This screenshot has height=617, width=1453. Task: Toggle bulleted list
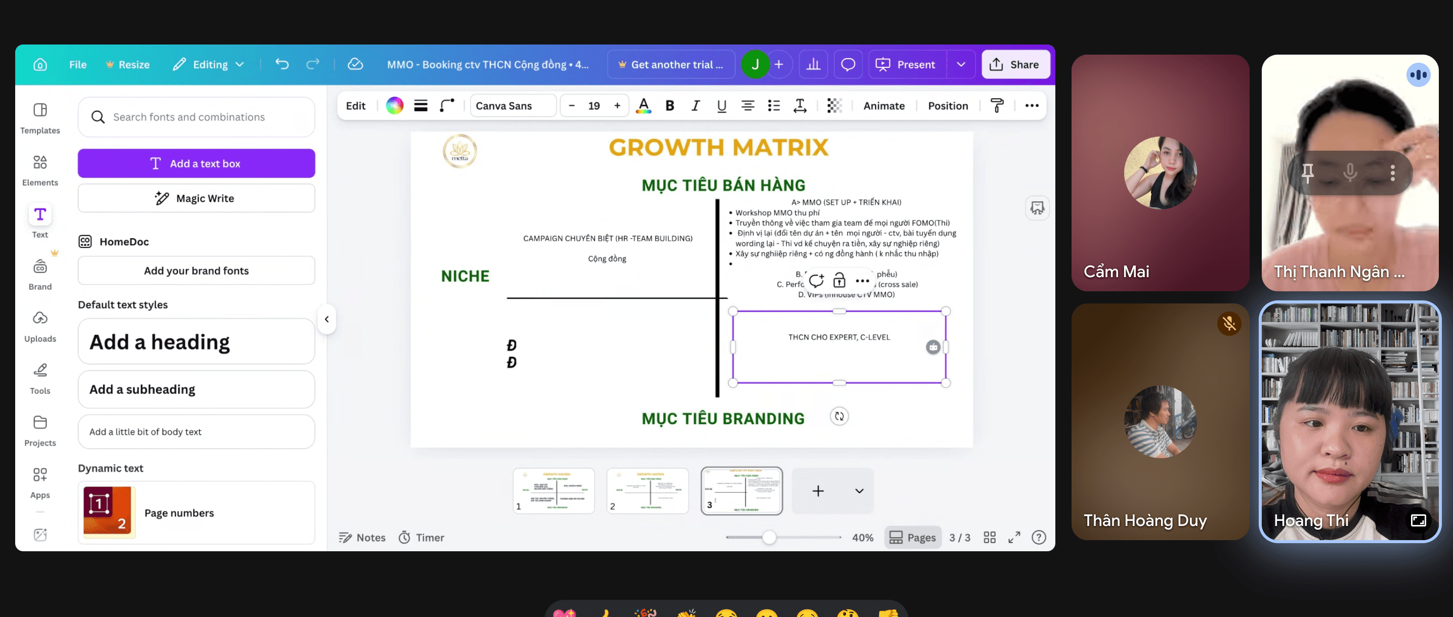774,106
